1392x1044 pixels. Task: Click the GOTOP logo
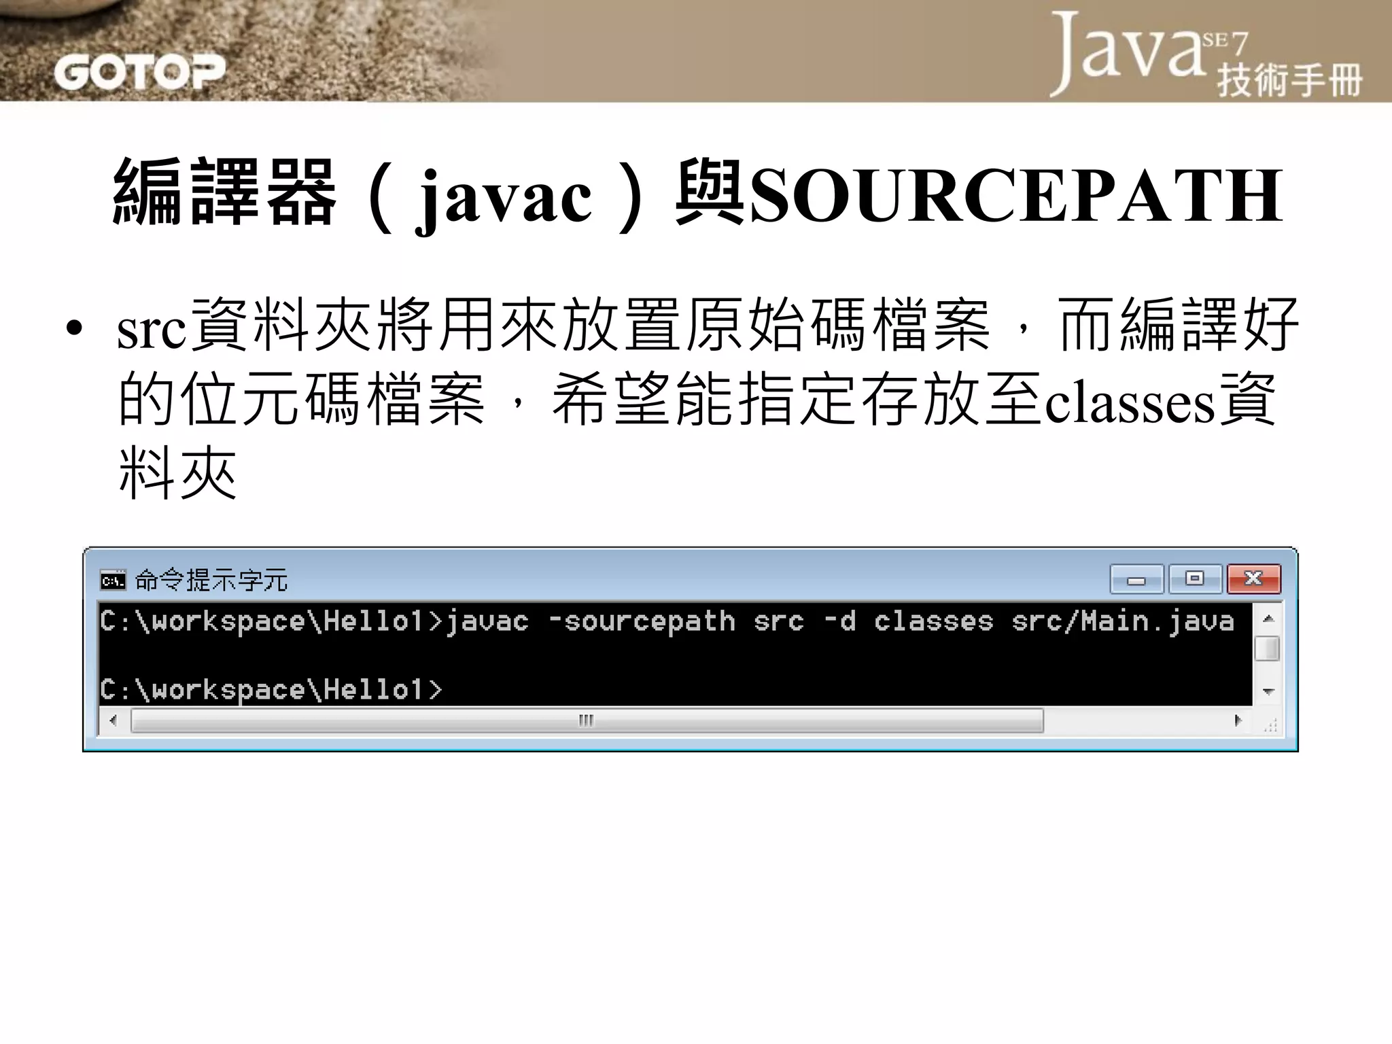tap(139, 72)
